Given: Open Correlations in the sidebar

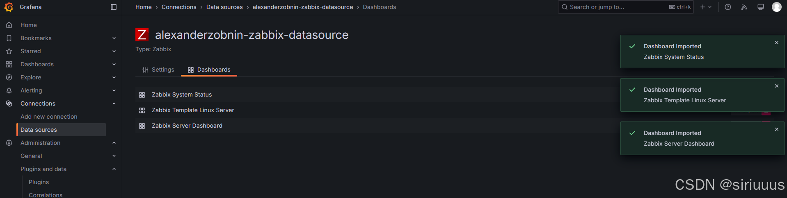Looking at the screenshot, I should tap(46, 195).
